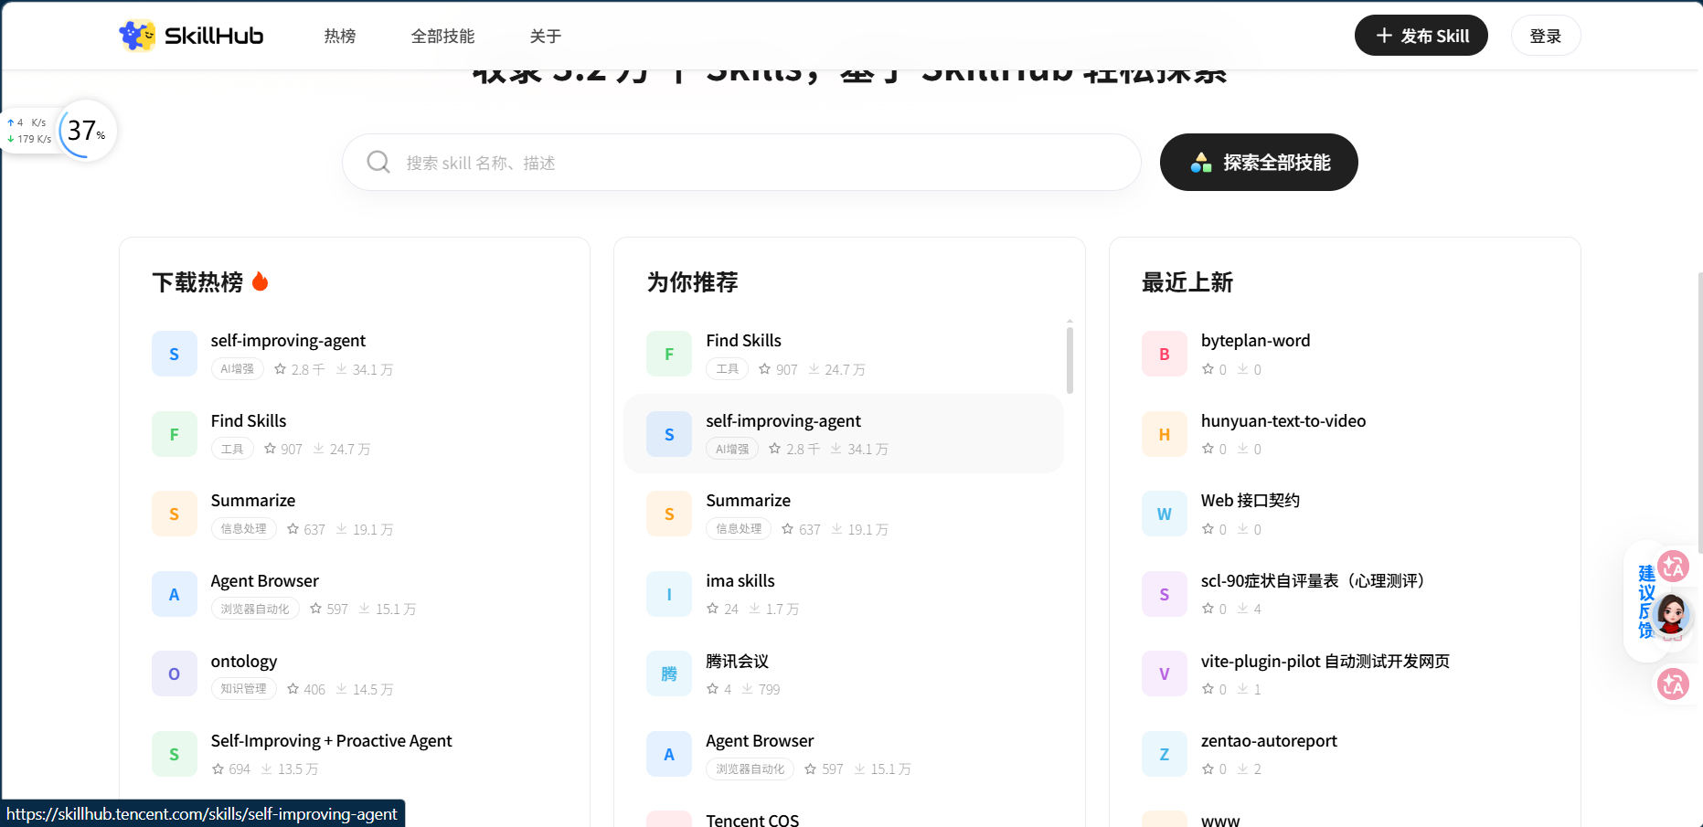Switch to the 热榜 navigation item
1703x827 pixels.
tap(338, 35)
